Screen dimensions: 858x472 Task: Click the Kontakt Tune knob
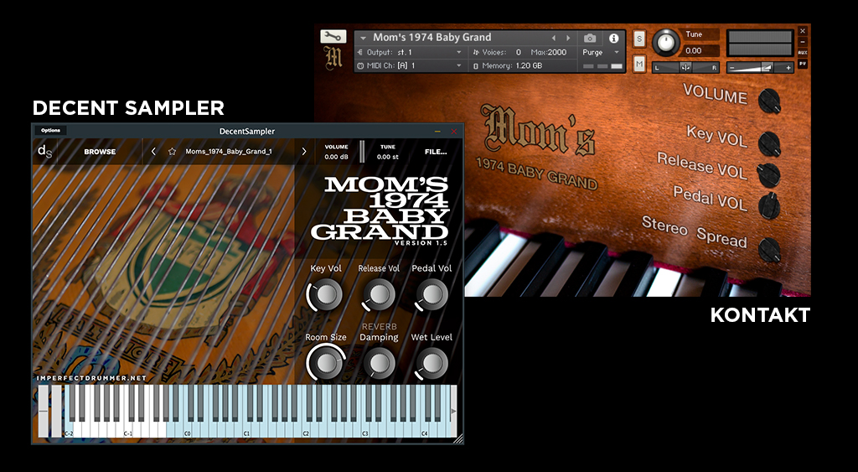point(665,42)
